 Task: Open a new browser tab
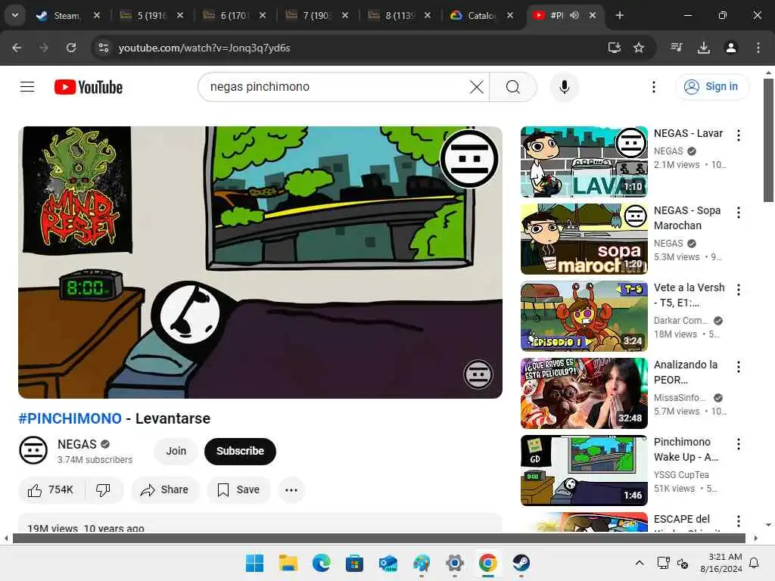coord(619,15)
